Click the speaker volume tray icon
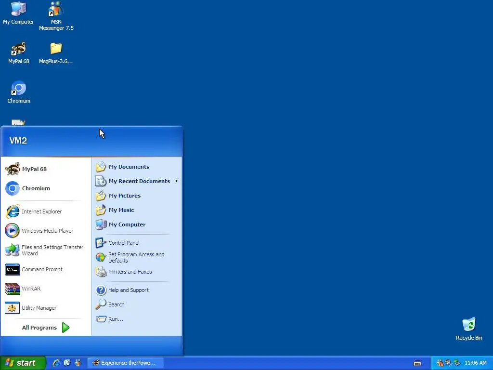Image resolution: width=493 pixels, height=370 pixels. pyautogui.click(x=449, y=363)
